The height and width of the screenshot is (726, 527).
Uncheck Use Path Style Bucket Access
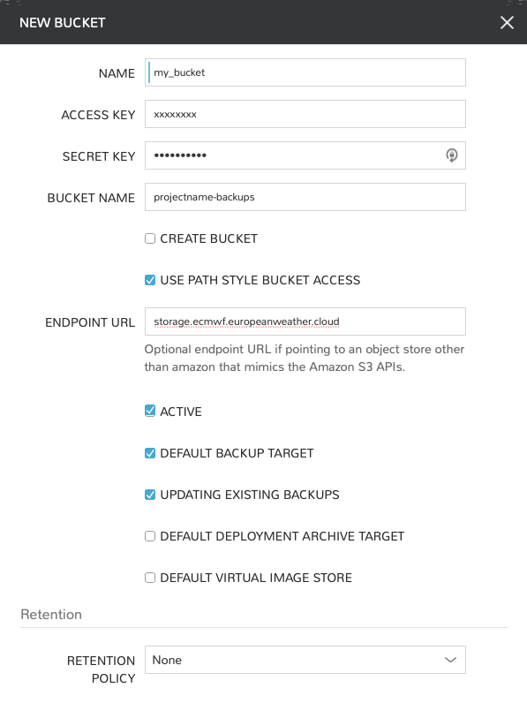click(x=150, y=280)
